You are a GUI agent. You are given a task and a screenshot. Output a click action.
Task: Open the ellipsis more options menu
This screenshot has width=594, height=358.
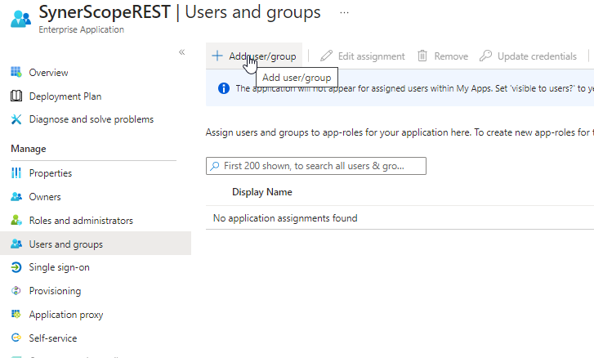coord(344,13)
